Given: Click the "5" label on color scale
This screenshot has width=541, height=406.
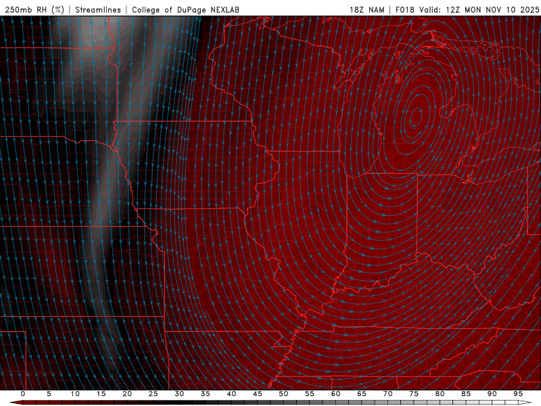Looking at the screenshot, I should [x=49, y=394].
